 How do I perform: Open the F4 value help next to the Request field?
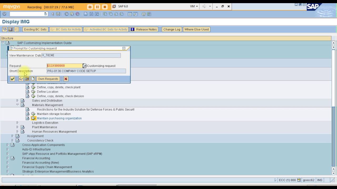85,66
